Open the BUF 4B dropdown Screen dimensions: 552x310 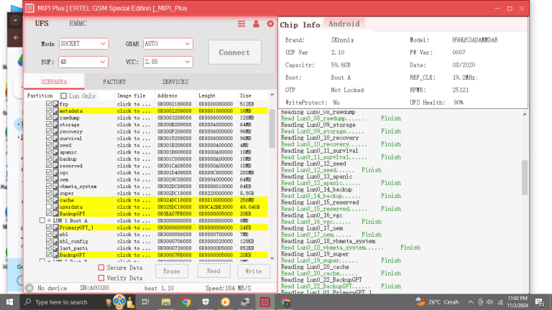[83, 62]
